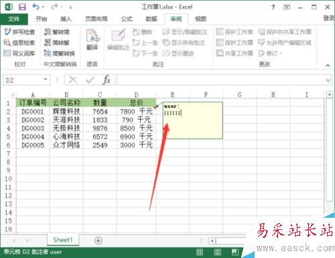The height and width of the screenshot is (258, 335).
Task: Switch to the 页面布局 tab
Action: (96, 19)
